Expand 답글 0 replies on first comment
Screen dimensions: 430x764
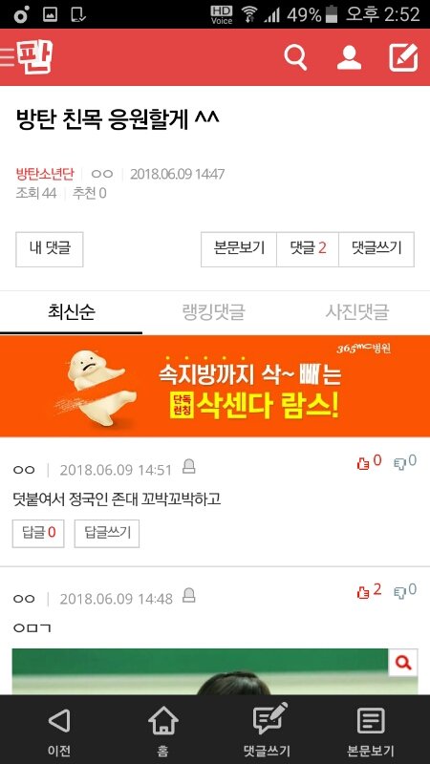pyautogui.click(x=38, y=534)
